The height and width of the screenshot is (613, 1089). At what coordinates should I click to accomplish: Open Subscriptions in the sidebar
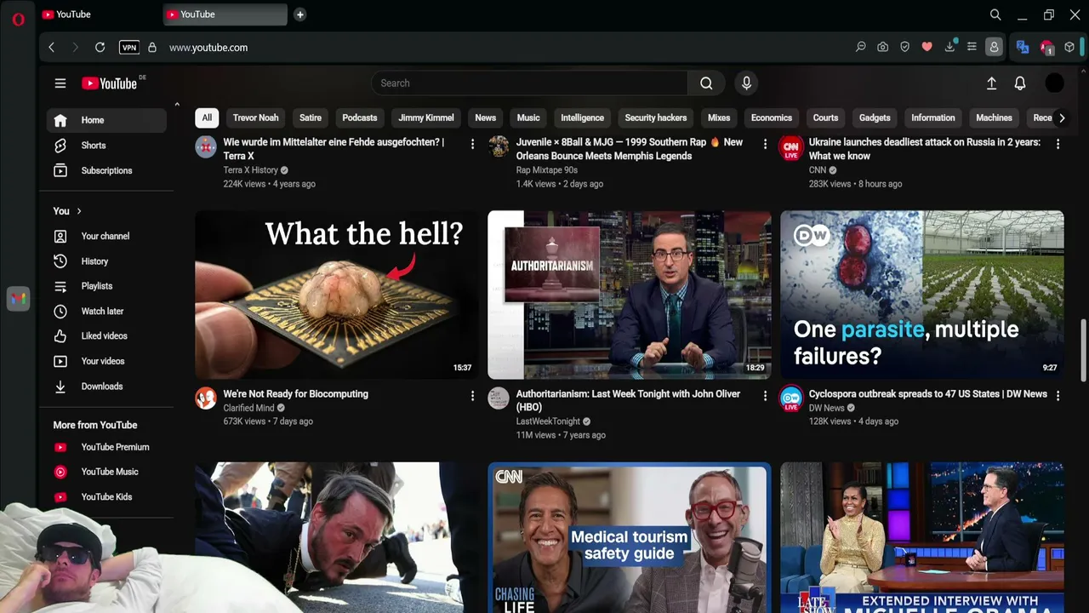[106, 170]
